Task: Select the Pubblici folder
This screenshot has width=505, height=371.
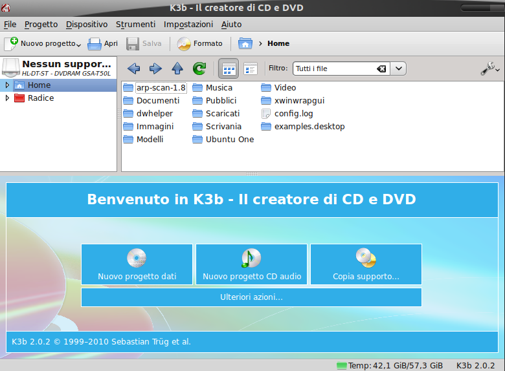Action: tap(214, 101)
